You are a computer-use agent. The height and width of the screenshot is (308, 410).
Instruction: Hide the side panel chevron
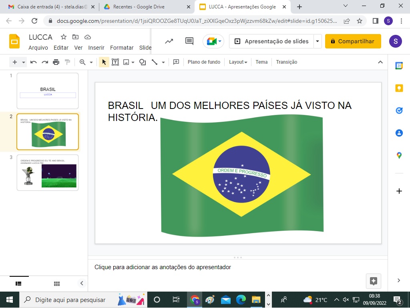coord(398,280)
